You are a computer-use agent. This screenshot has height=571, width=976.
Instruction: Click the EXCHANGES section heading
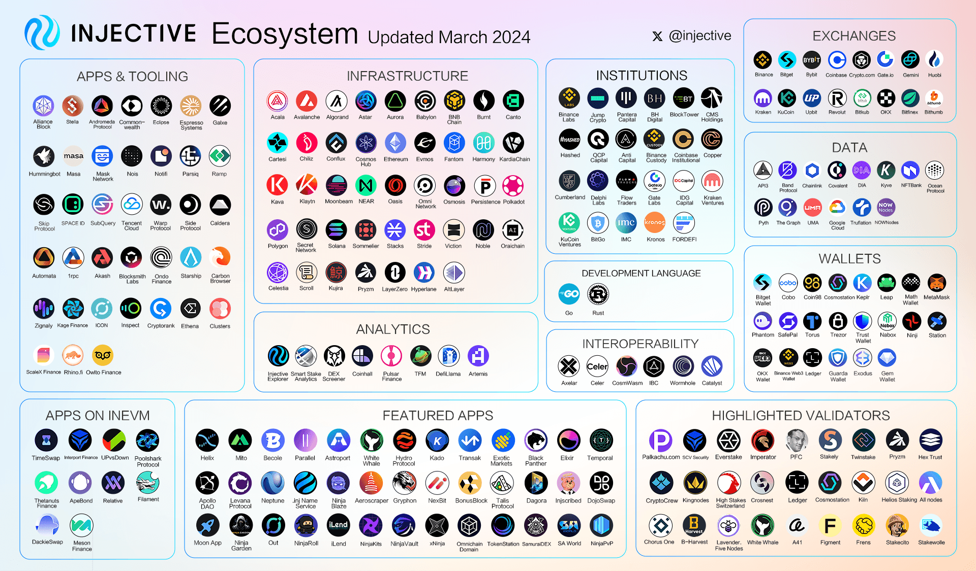tap(854, 36)
